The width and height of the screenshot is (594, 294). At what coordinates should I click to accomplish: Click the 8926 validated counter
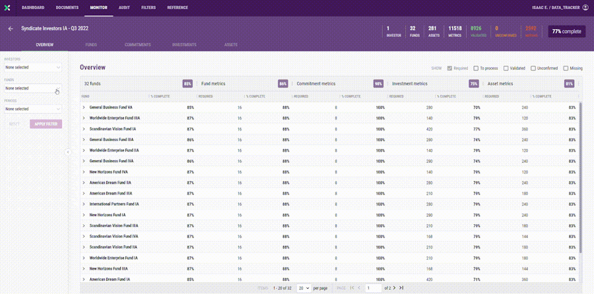pyautogui.click(x=478, y=32)
